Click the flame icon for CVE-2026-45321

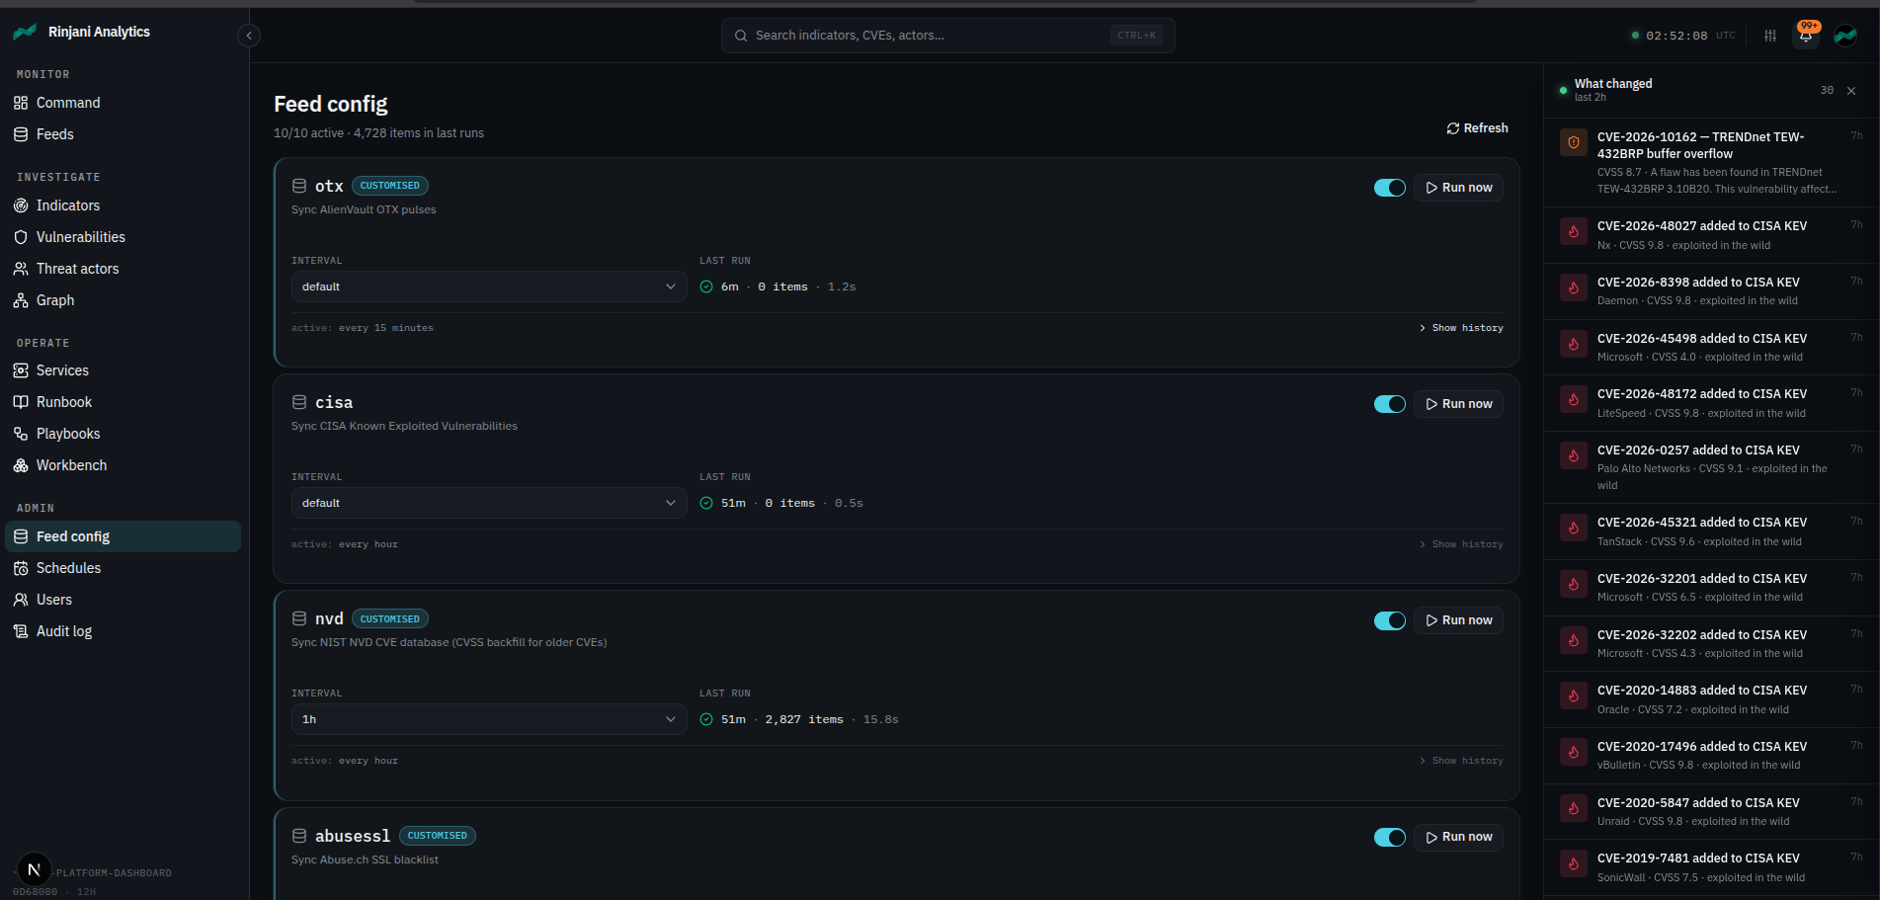(1574, 528)
